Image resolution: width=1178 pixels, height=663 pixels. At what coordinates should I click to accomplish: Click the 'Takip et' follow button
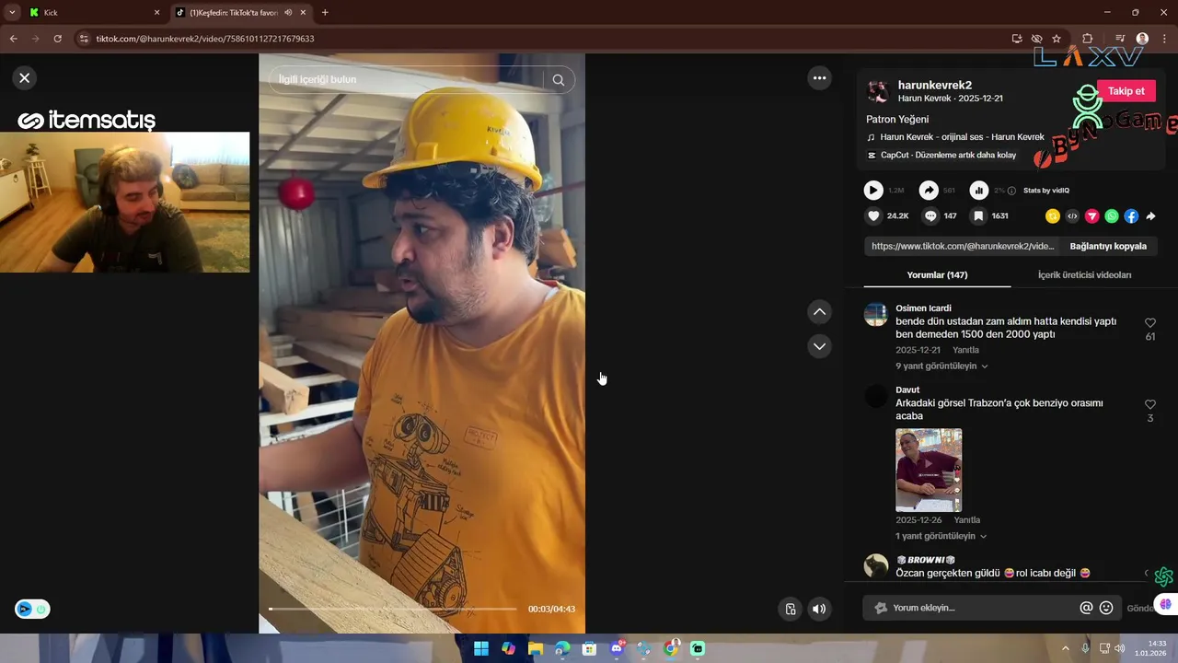pyautogui.click(x=1126, y=91)
